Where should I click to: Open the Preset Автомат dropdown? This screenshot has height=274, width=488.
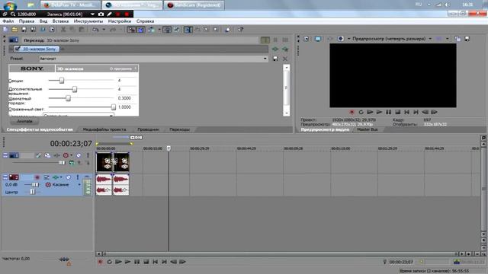(265, 59)
